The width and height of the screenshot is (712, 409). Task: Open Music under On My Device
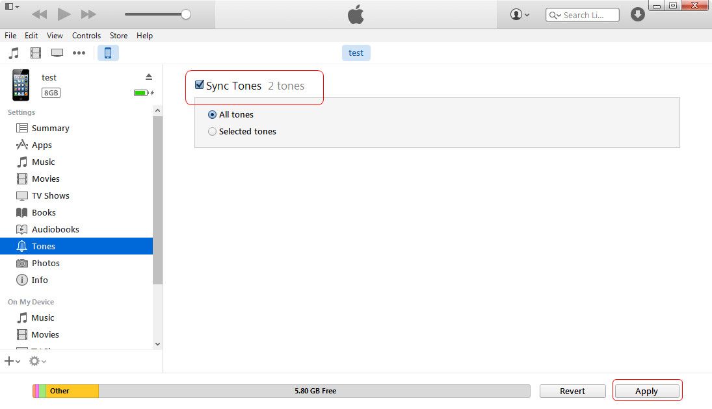coord(76,318)
